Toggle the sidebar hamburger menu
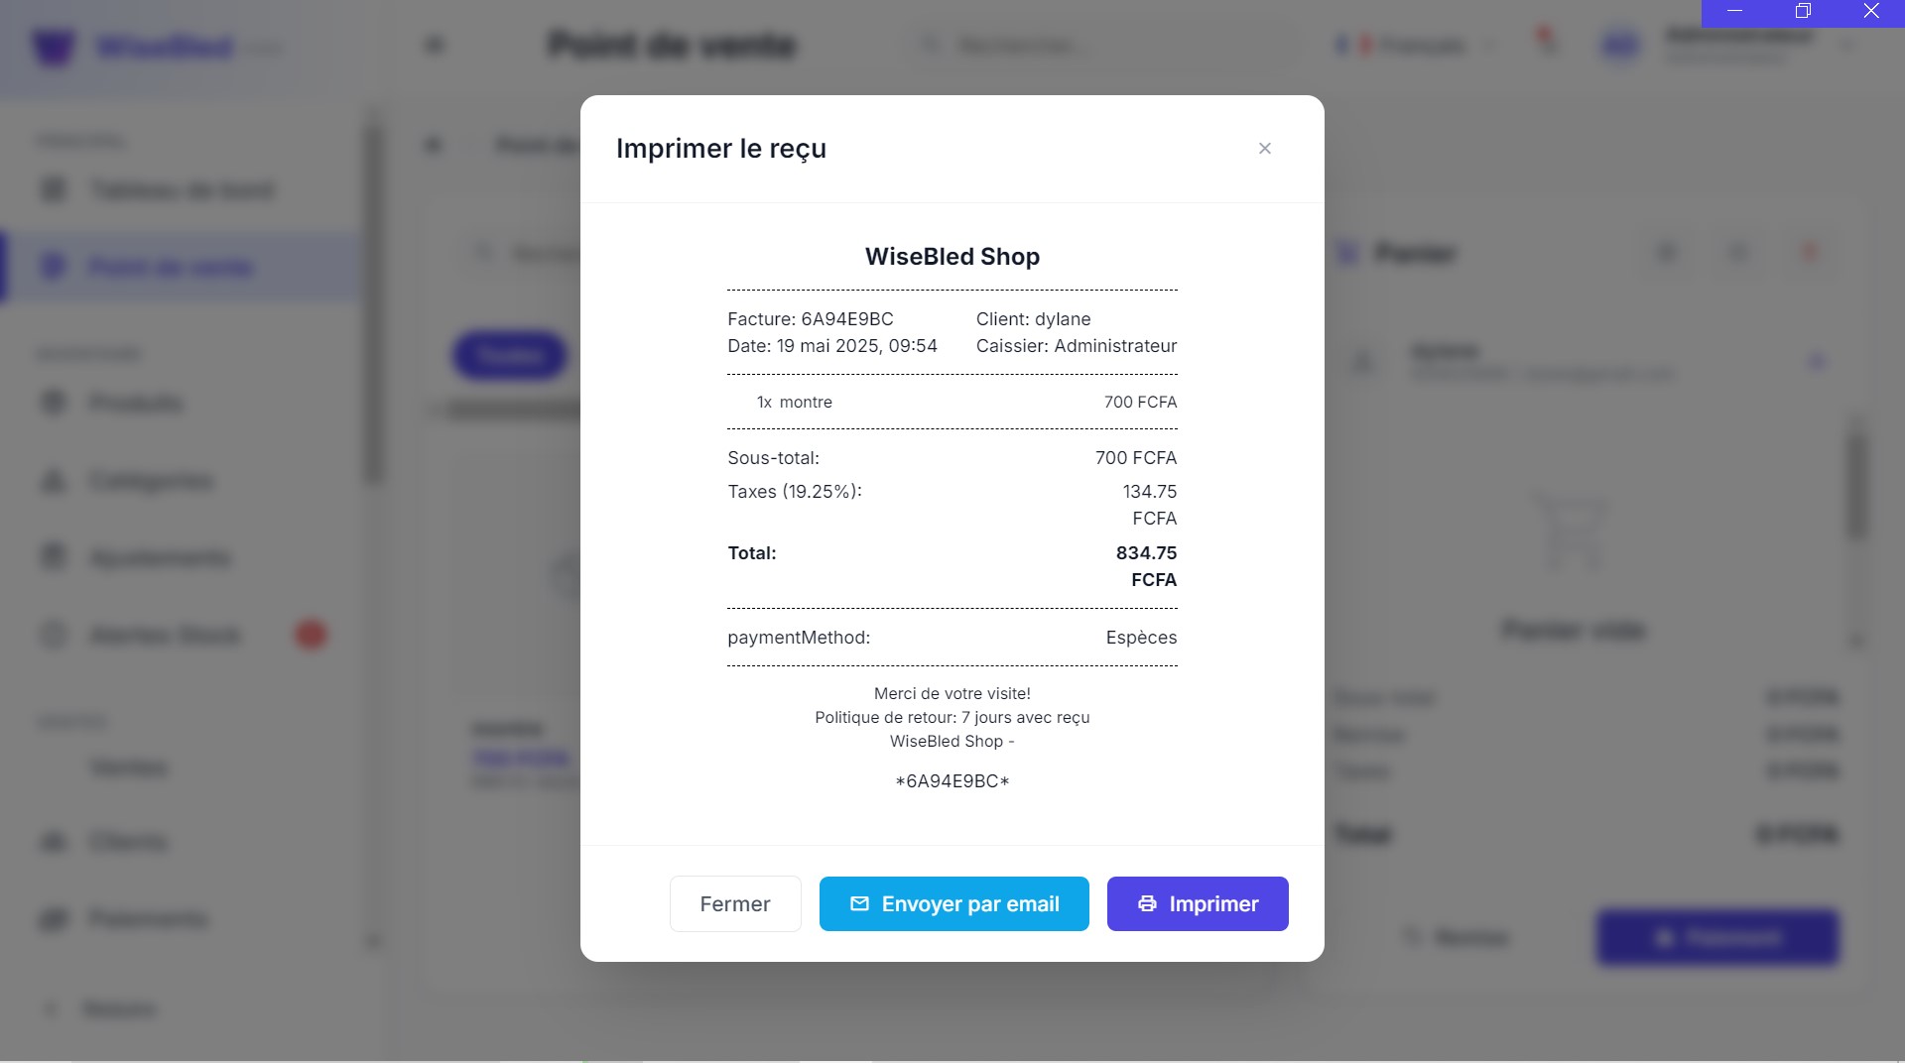This screenshot has height=1063, width=1905. click(x=435, y=46)
